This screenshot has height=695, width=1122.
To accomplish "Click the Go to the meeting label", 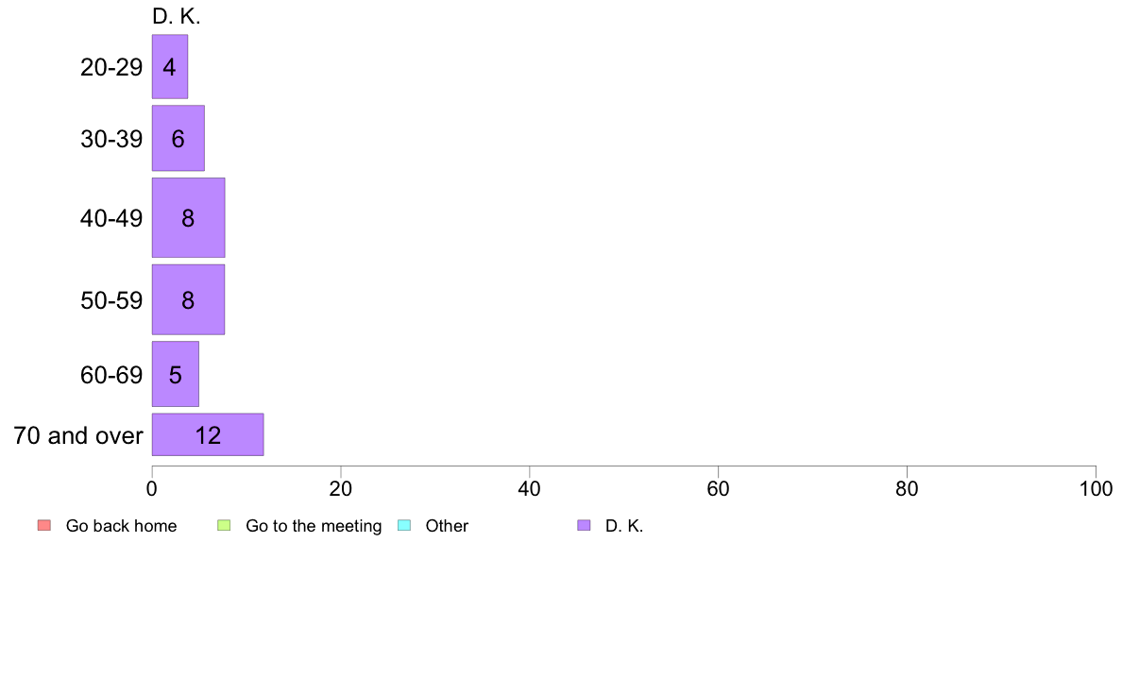I will [314, 526].
